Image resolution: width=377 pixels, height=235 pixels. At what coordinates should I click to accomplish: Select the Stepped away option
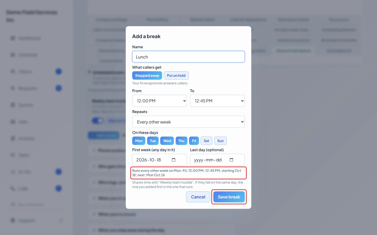(147, 75)
